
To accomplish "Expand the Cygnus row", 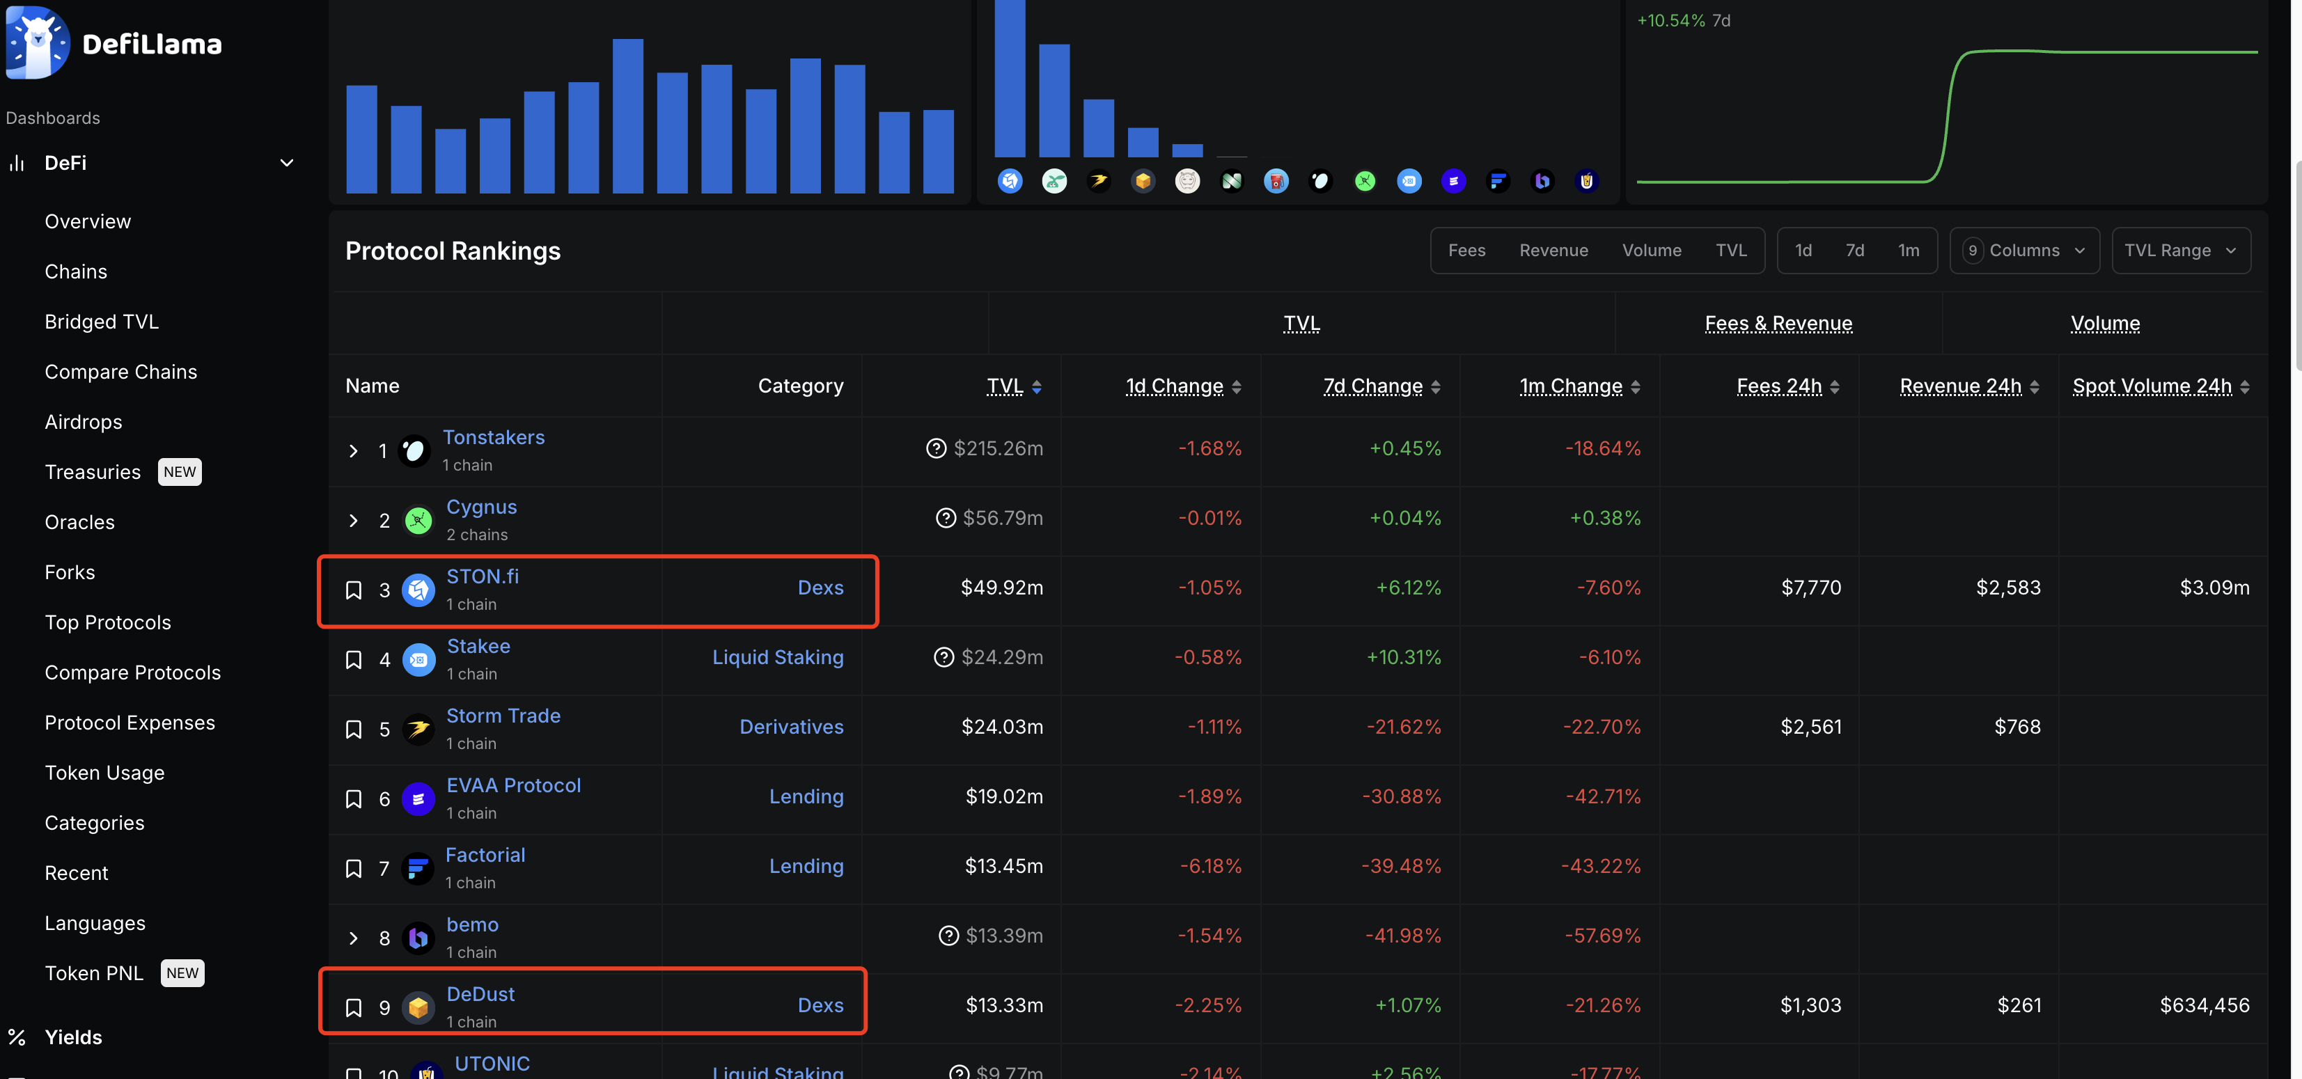I will tap(353, 521).
